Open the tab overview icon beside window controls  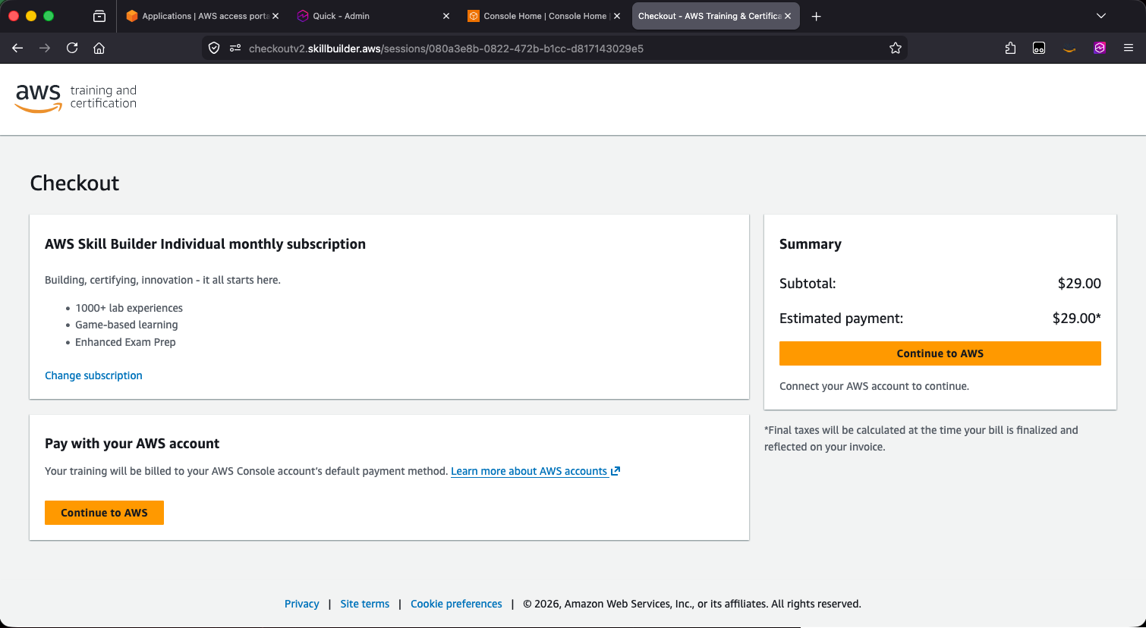(x=99, y=16)
